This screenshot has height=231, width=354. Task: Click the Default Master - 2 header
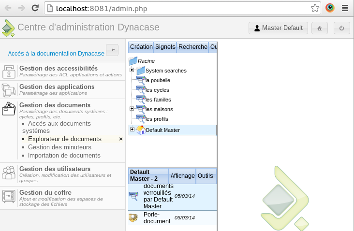click(148, 175)
